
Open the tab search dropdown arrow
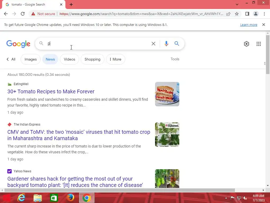pyautogui.click(x=237, y=4)
